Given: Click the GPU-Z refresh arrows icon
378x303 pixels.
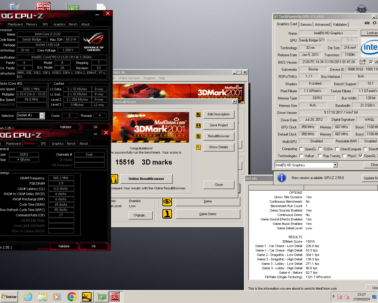Looking at the screenshot, I should coord(374,23).
